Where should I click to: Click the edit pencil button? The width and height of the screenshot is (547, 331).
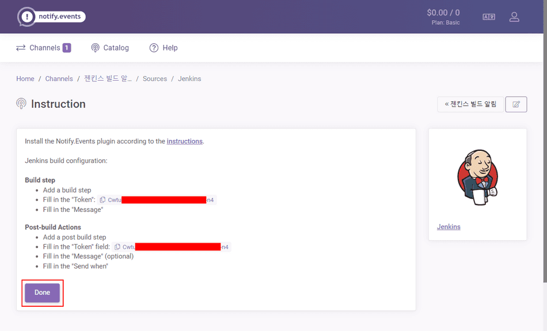[x=516, y=104]
